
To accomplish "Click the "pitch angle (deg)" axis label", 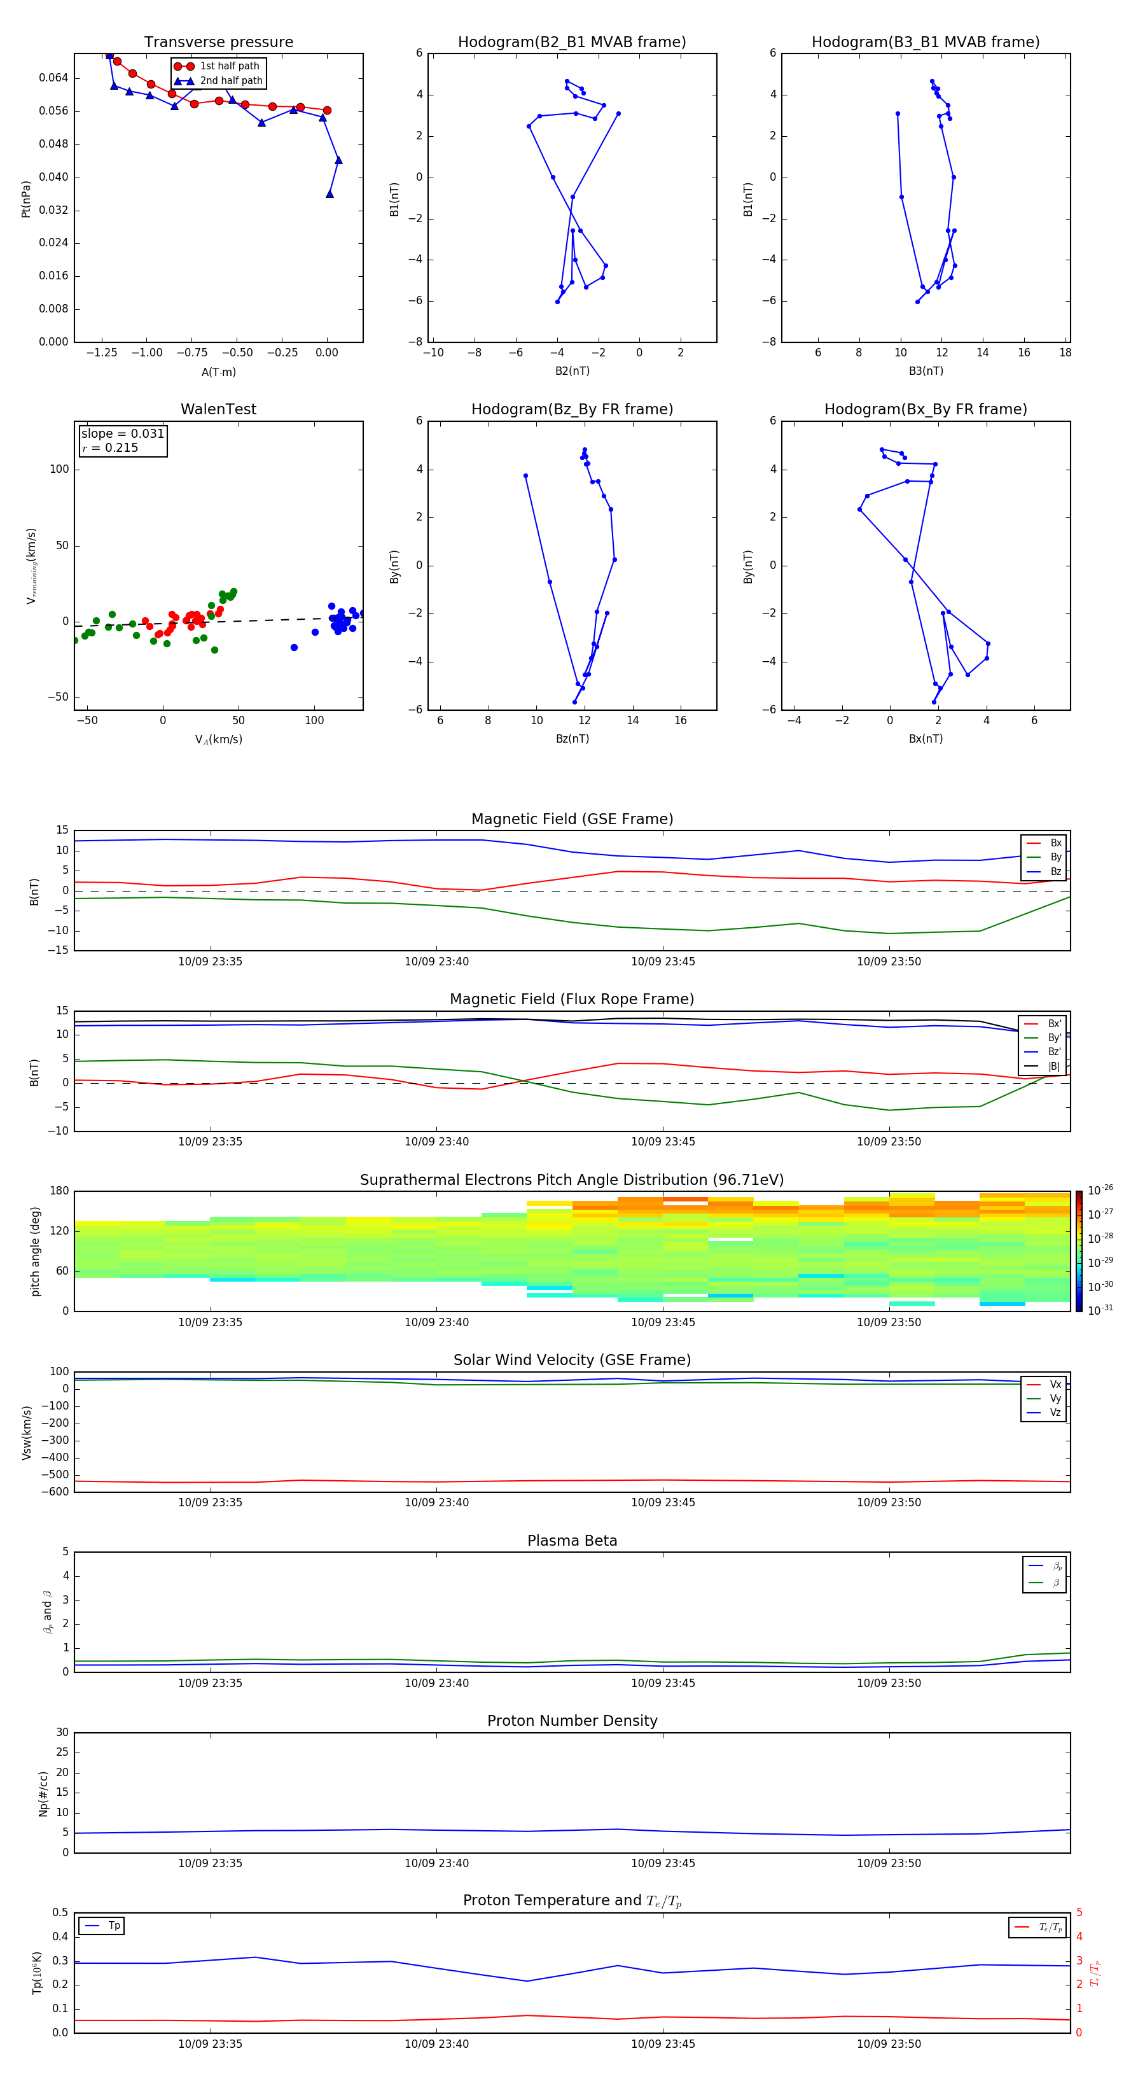I will pos(35,1251).
